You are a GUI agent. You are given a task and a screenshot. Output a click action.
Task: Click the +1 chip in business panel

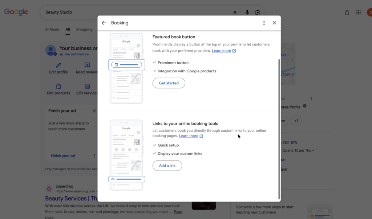pos(296,120)
